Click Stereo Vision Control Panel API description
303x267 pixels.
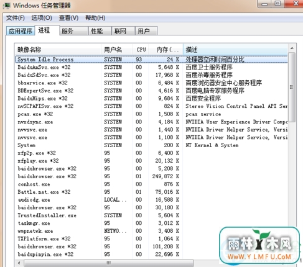pos(236,106)
